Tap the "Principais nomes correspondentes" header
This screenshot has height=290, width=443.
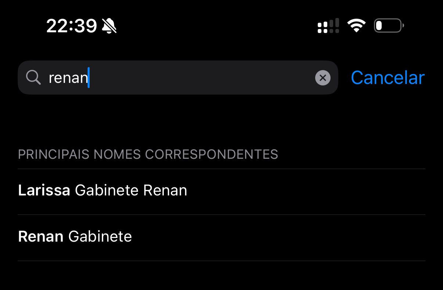[148, 154]
